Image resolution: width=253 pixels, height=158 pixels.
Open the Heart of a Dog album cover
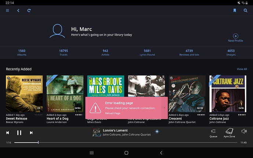click(x=65, y=94)
